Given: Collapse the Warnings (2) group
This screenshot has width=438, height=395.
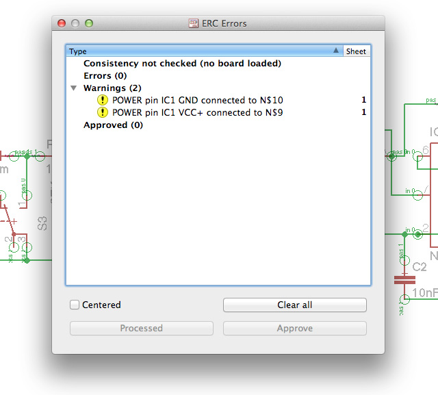Looking at the screenshot, I should (74, 88).
